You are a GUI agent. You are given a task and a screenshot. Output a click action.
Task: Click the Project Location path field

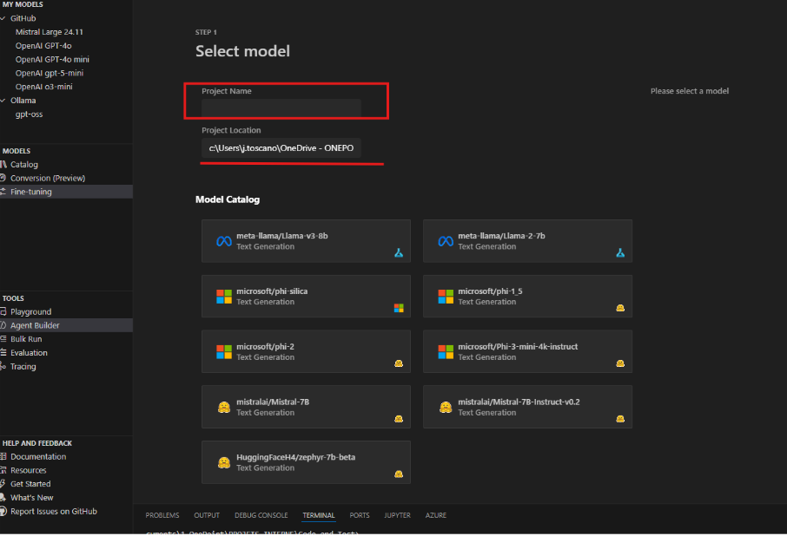click(x=281, y=148)
